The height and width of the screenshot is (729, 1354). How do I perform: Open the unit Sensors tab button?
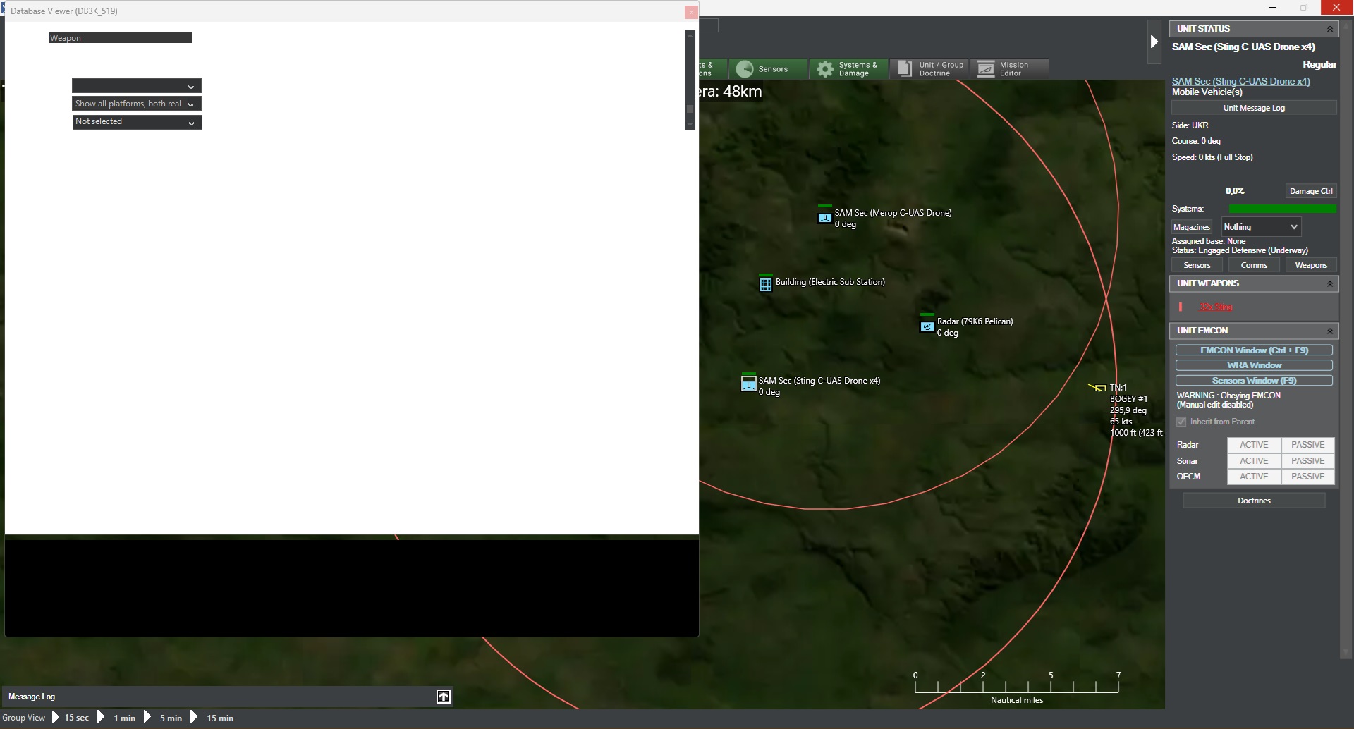[1197, 265]
